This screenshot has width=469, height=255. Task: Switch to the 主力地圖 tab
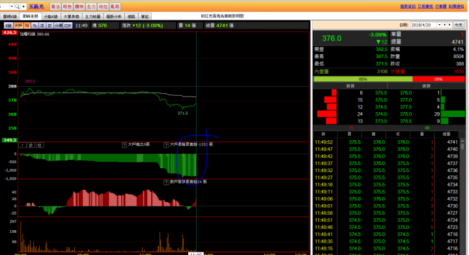[92, 16]
